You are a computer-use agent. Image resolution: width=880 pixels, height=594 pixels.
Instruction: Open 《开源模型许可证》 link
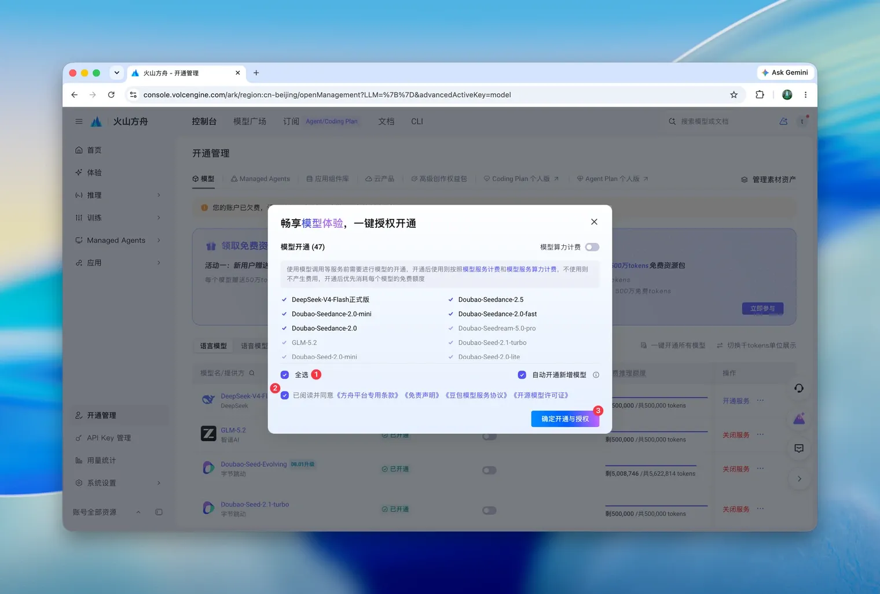(541, 396)
